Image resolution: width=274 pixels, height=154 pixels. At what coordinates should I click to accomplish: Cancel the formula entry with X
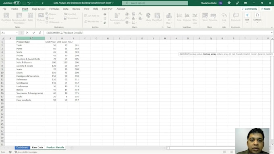click(27, 33)
